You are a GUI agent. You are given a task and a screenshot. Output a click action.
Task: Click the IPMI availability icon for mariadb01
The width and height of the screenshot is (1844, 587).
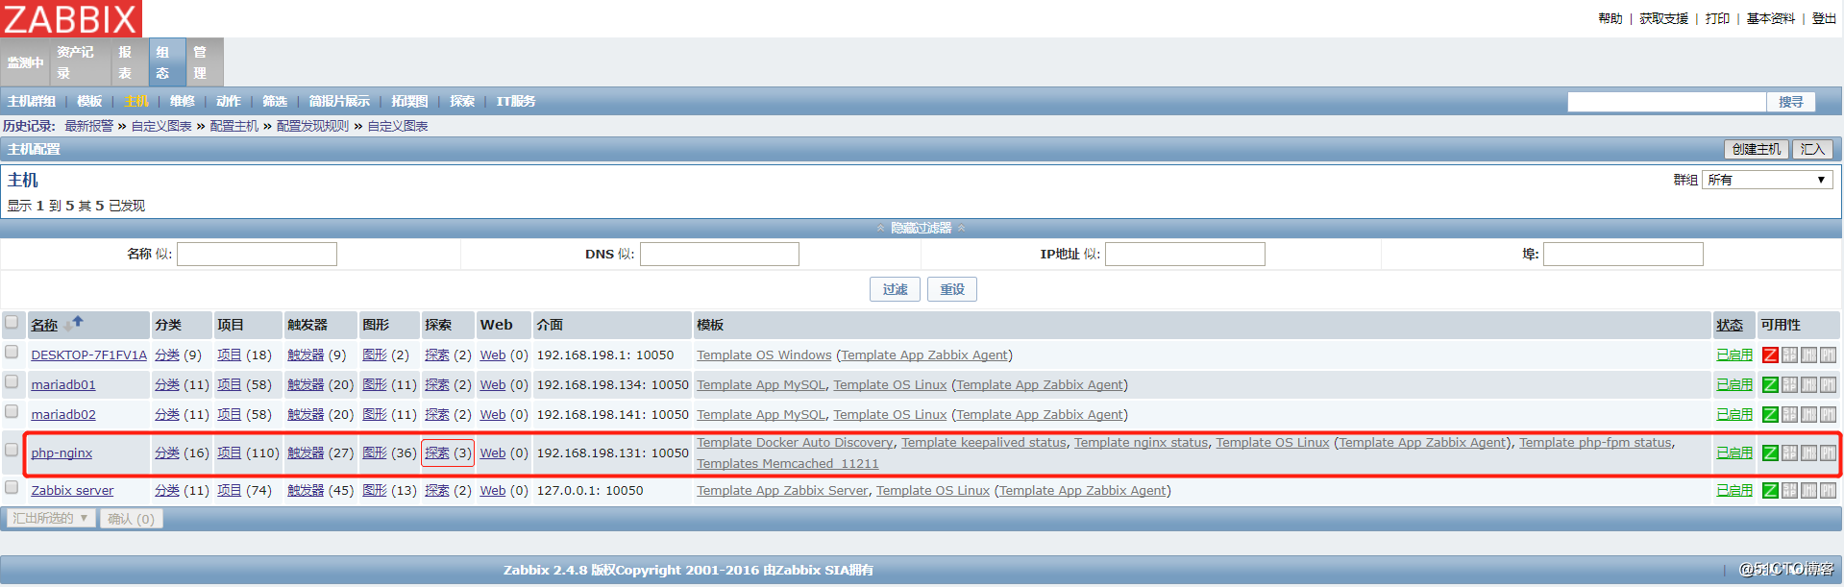[1828, 385]
